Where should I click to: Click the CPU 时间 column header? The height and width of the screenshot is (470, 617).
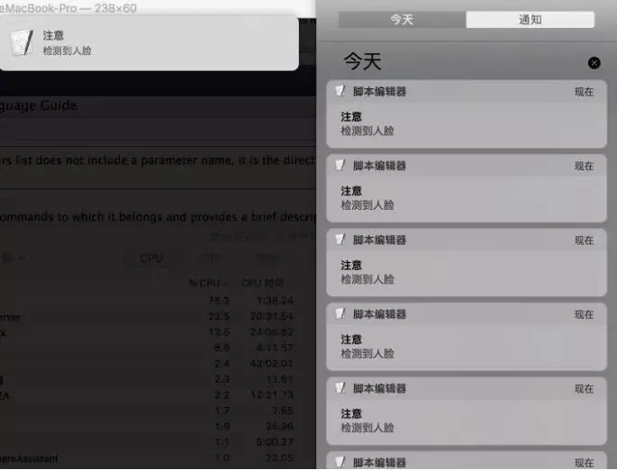(262, 284)
